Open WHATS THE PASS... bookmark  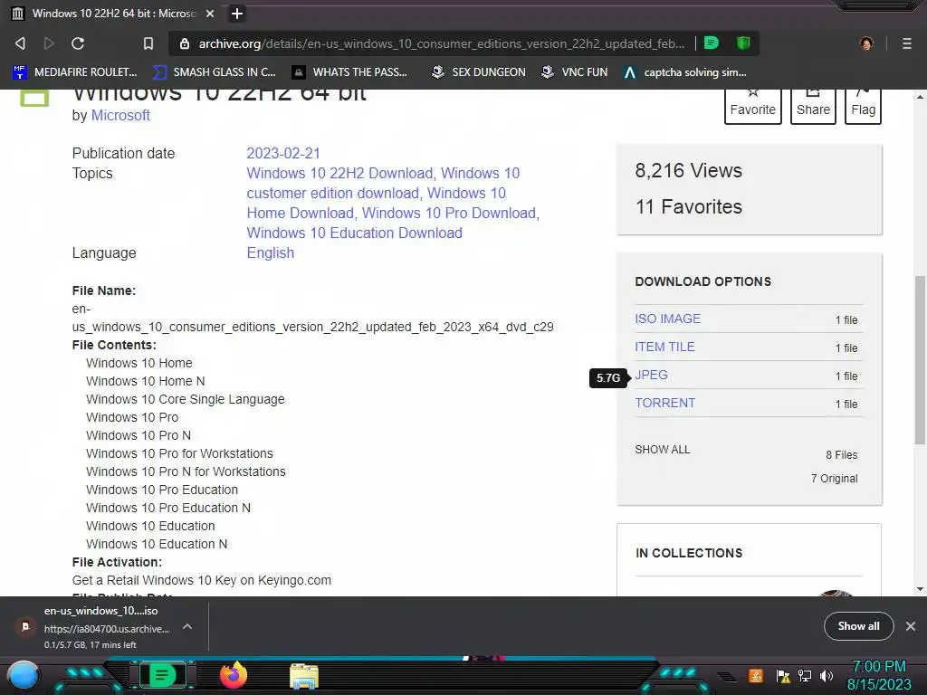(x=349, y=72)
